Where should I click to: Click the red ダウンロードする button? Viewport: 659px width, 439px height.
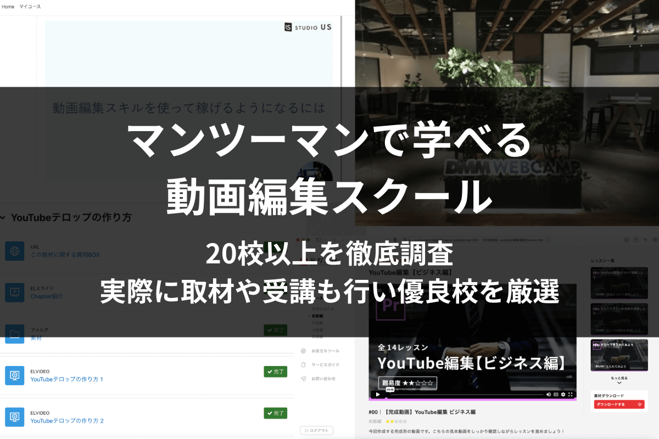[x=619, y=404]
